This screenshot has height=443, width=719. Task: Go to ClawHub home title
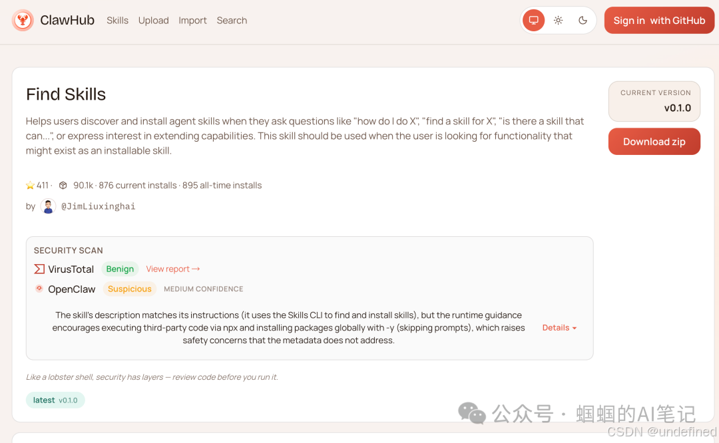coord(67,20)
